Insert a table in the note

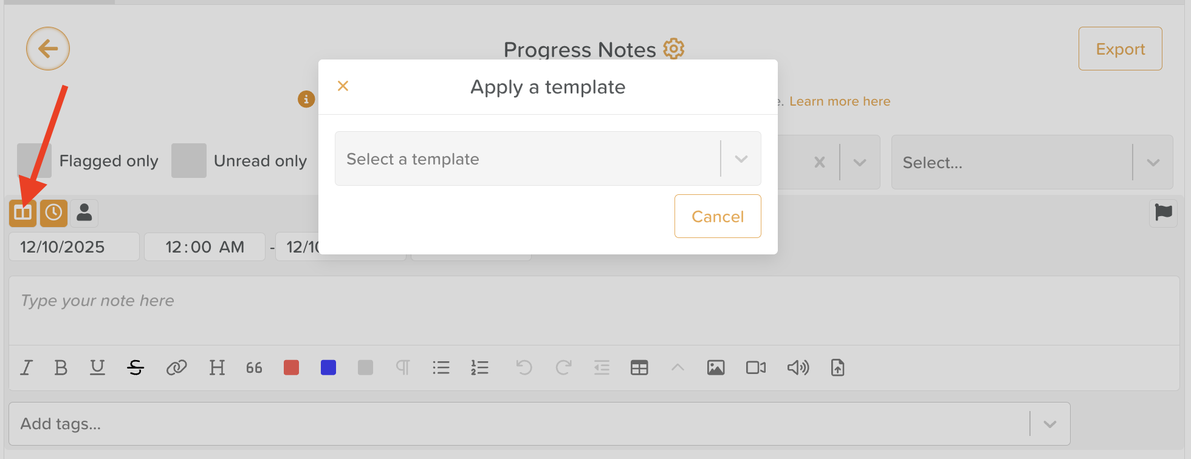[x=639, y=368]
